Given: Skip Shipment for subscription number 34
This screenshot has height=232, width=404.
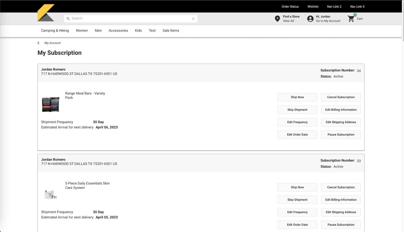Looking at the screenshot, I should point(297,109).
